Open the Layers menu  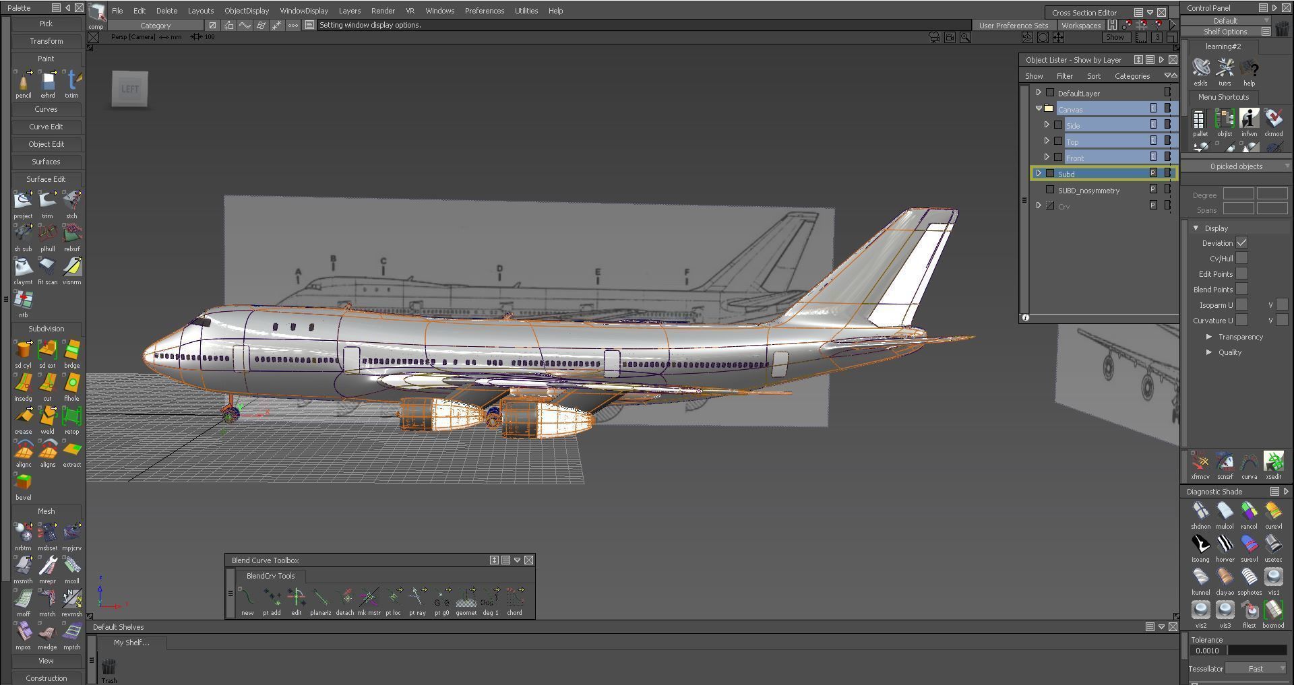(349, 11)
